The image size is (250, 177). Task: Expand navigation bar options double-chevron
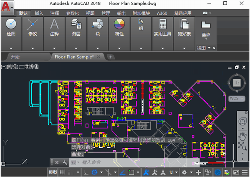242,158
